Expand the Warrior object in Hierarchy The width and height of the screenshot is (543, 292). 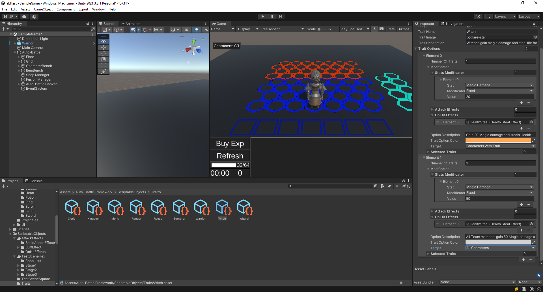(x=15, y=43)
